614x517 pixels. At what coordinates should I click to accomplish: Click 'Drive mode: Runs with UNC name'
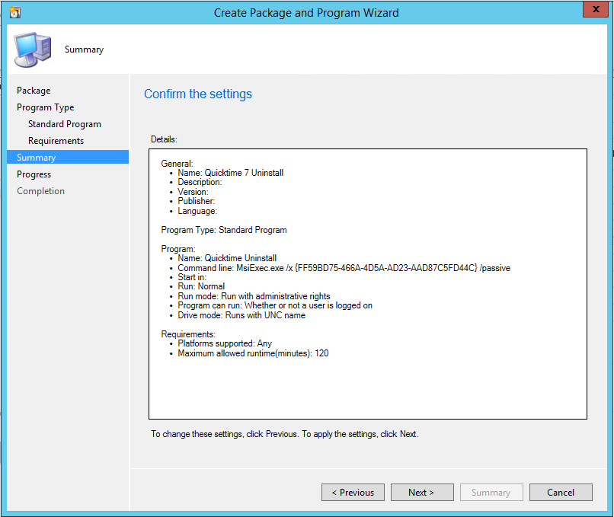[241, 315]
